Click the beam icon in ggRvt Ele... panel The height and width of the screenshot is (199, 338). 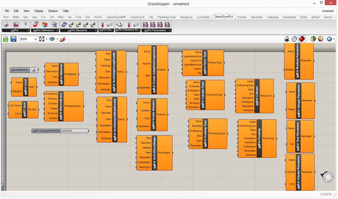pyautogui.click(x=110, y=25)
